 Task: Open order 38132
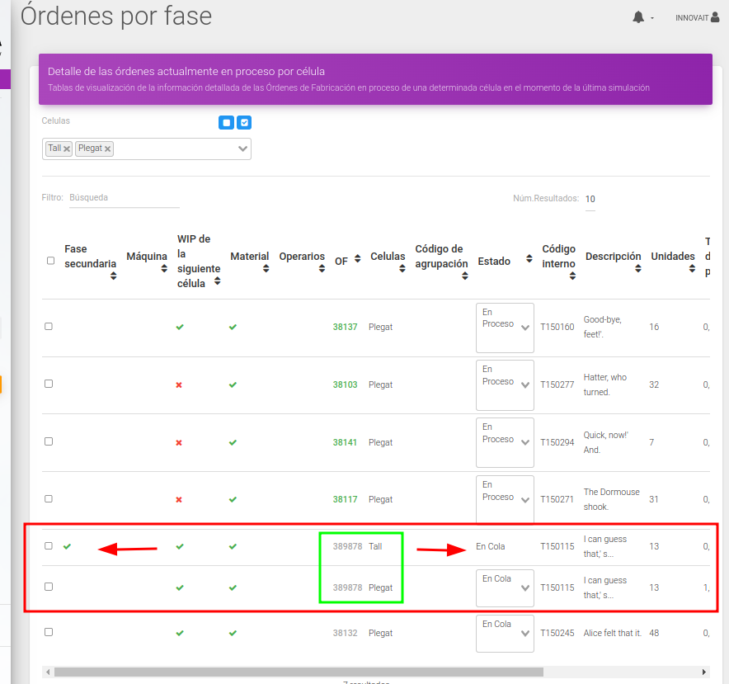click(345, 634)
